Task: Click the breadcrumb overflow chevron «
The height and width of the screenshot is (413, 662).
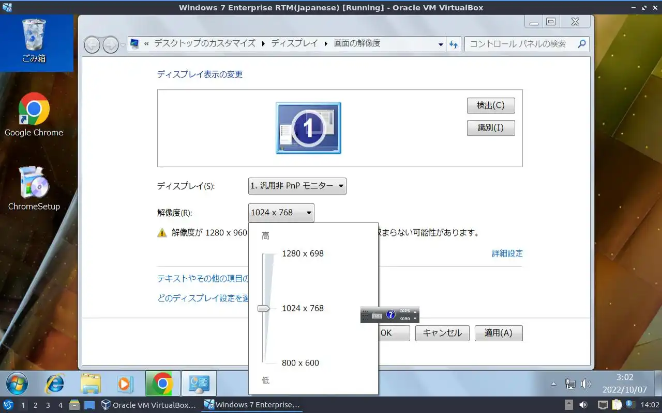Action: click(146, 44)
